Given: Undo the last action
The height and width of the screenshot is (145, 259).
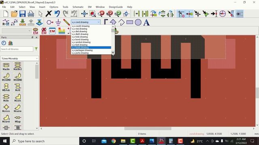Looking at the screenshot, I should (x=57, y=14).
